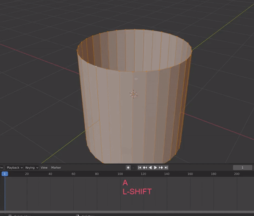Image resolution: width=254 pixels, height=216 pixels.
Task: Play the animation in reverse
Action: pos(150,168)
